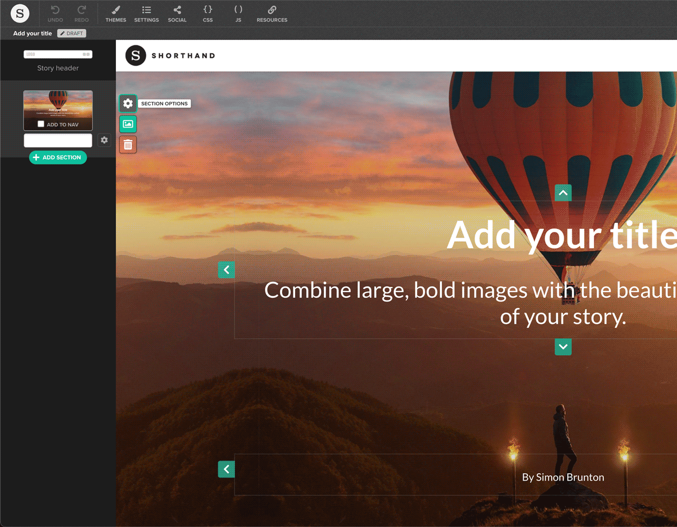Open the CSS editor
The height and width of the screenshot is (527, 677).
tap(208, 14)
